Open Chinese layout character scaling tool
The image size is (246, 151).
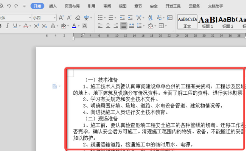pos(139,18)
